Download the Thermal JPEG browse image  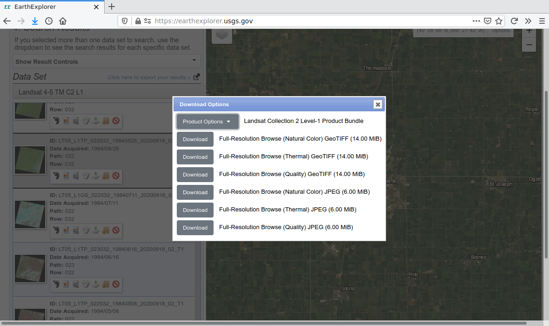[x=195, y=210]
